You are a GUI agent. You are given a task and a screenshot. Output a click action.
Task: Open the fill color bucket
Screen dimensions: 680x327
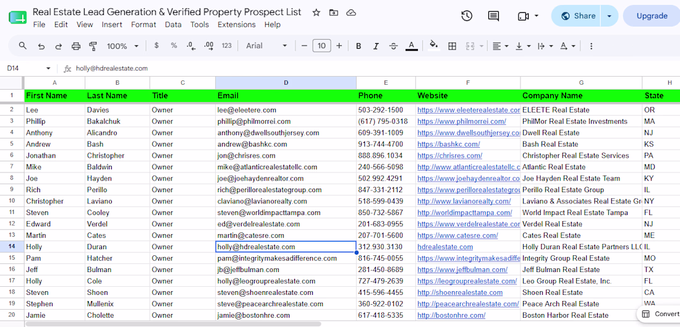pyautogui.click(x=434, y=46)
